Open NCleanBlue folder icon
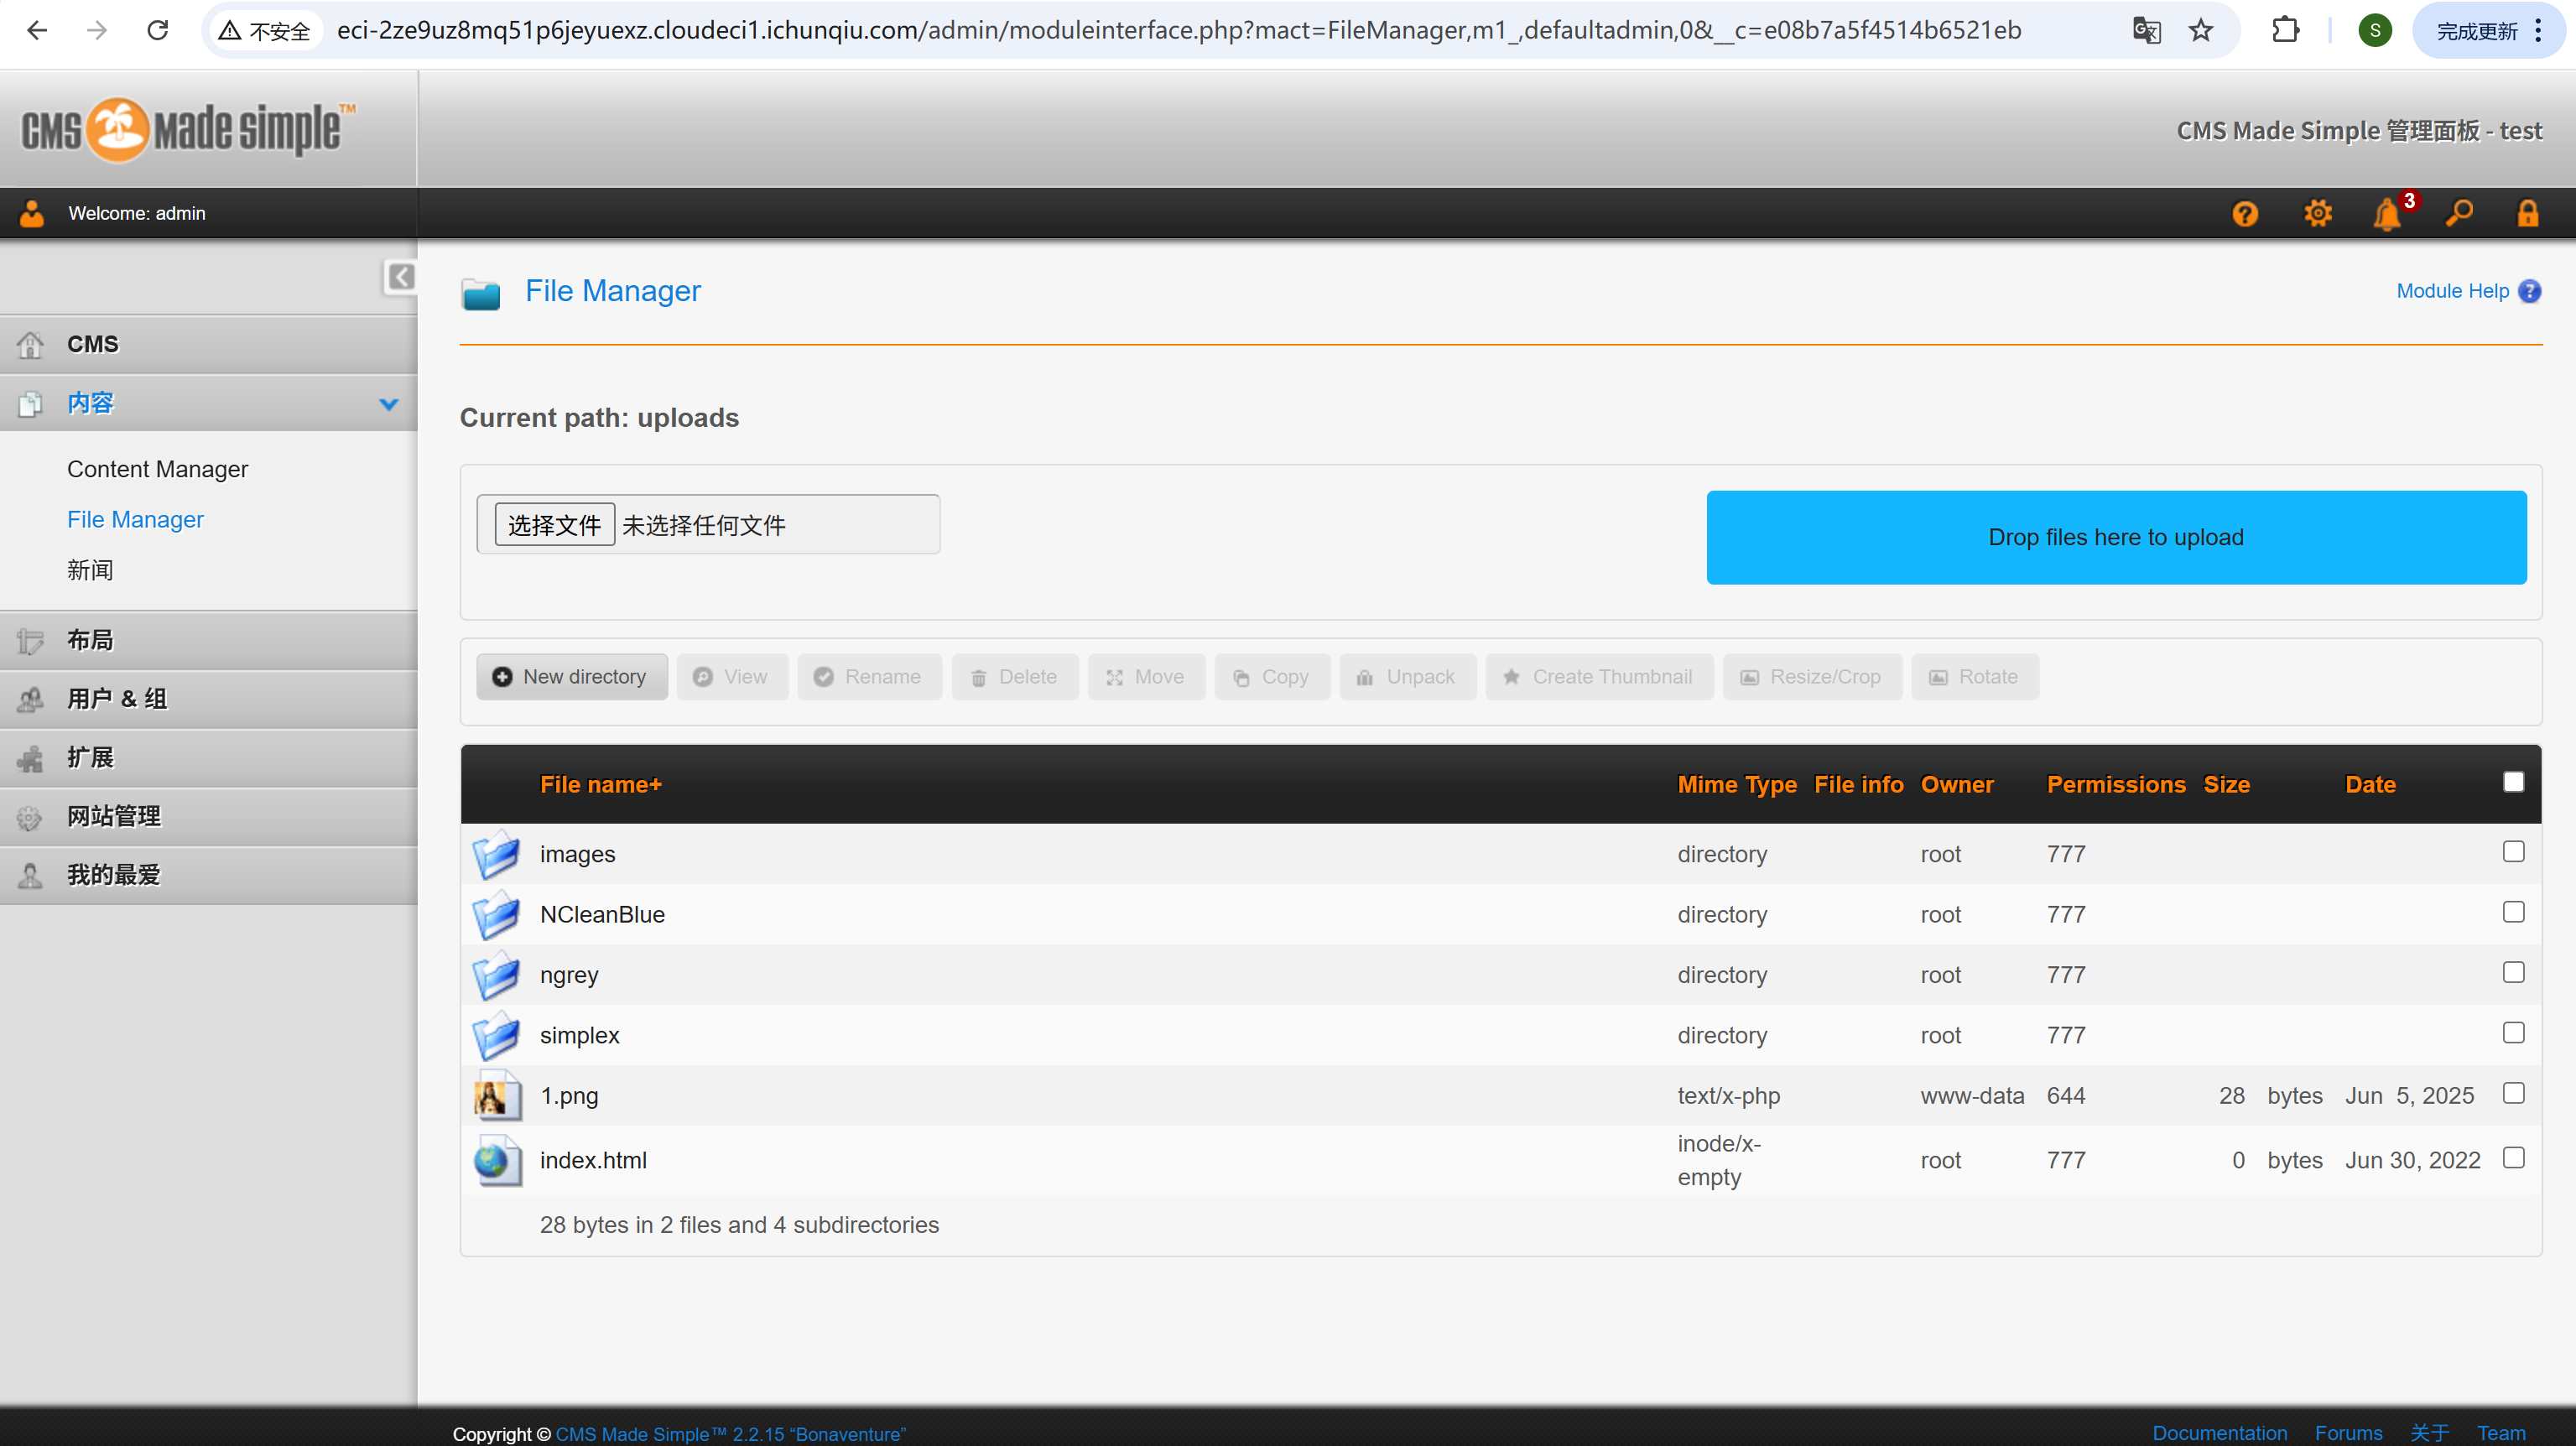 [x=496, y=914]
